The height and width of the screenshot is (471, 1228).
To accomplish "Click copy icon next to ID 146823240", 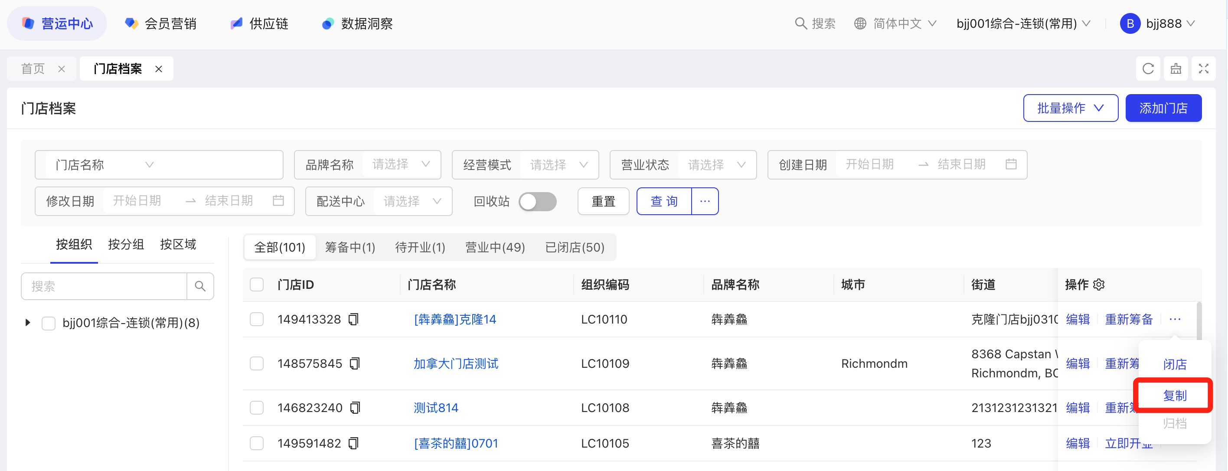I will tap(355, 408).
